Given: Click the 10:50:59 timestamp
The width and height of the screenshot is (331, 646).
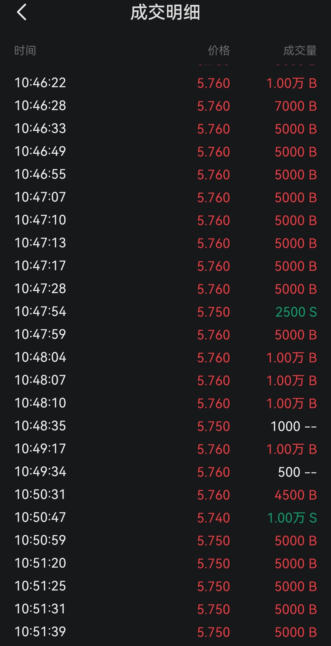Looking at the screenshot, I should tap(40, 540).
